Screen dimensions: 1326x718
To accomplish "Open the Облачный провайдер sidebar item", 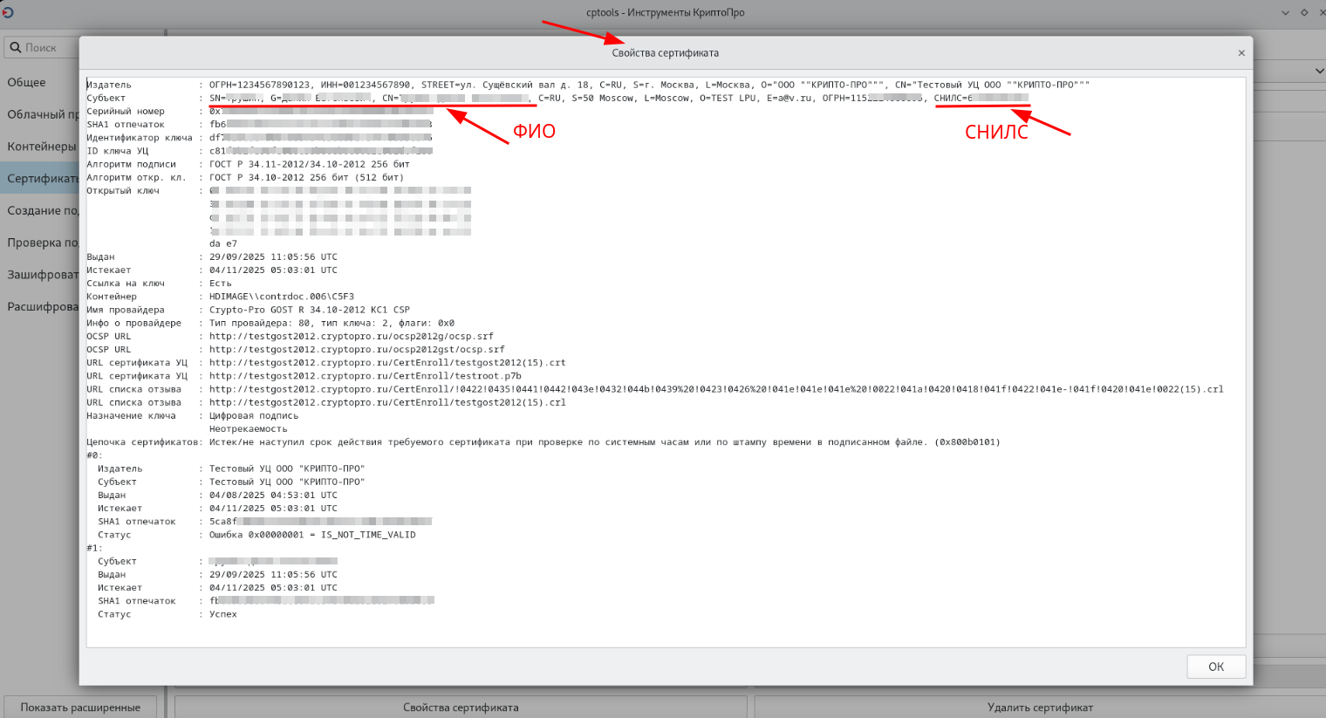I will 42,114.
